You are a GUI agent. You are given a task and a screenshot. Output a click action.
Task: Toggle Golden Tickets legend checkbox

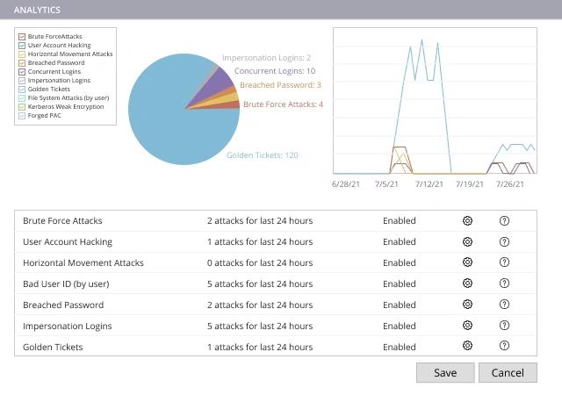pyautogui.click(x=22, y=90)
